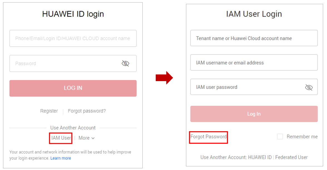The height and width of the screenshot is (170, 327).
Task: Expand the chevron beside More
Action: (x=93, y=138)
